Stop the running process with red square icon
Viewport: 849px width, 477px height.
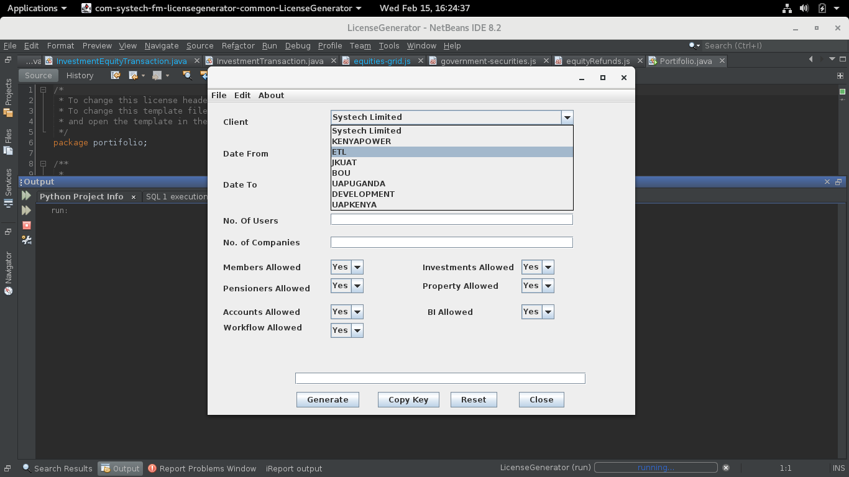[x=26, y=225]
